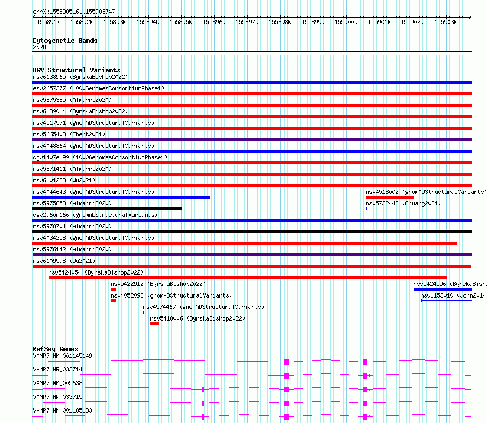The image size is (487, 423).
Task: Click the nsv4574467 (gnomADStructuralVariants) label
Action: pos(204,307)
